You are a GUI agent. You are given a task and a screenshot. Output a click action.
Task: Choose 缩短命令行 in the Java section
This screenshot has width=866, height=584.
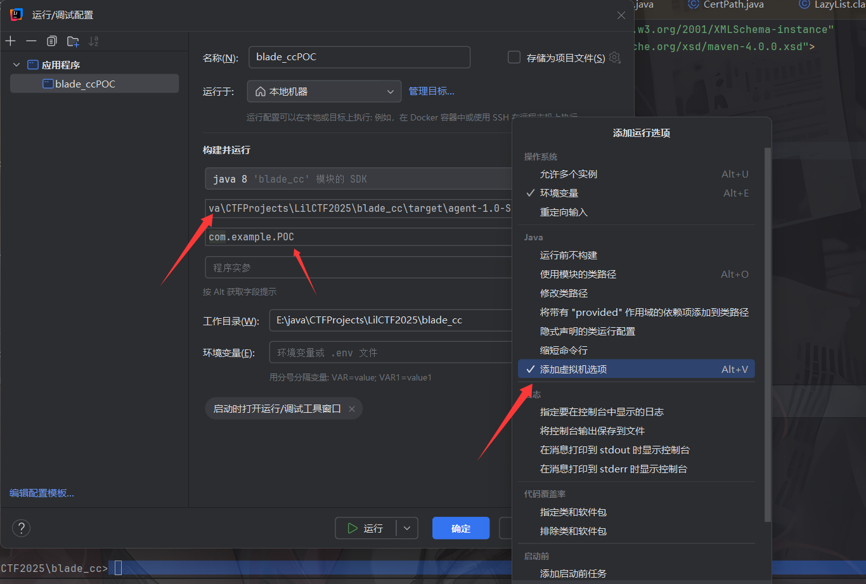[x=564, y=350]
